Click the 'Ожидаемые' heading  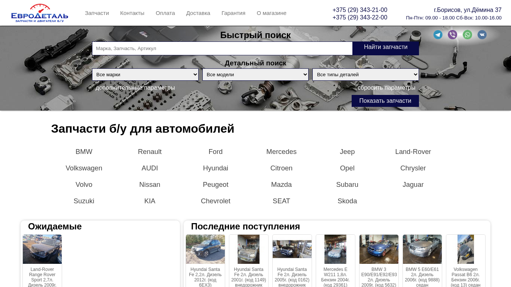55,226
